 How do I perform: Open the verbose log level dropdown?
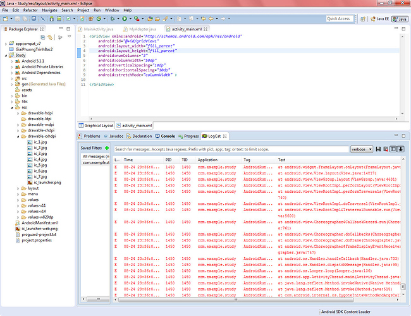pyautogui.click(x=361, y=149)
